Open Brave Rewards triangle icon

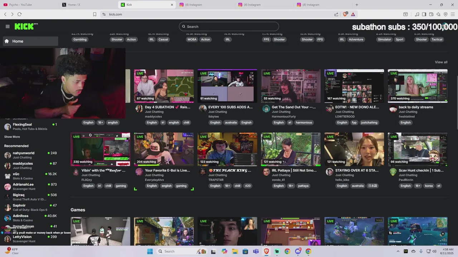[353, 14]
